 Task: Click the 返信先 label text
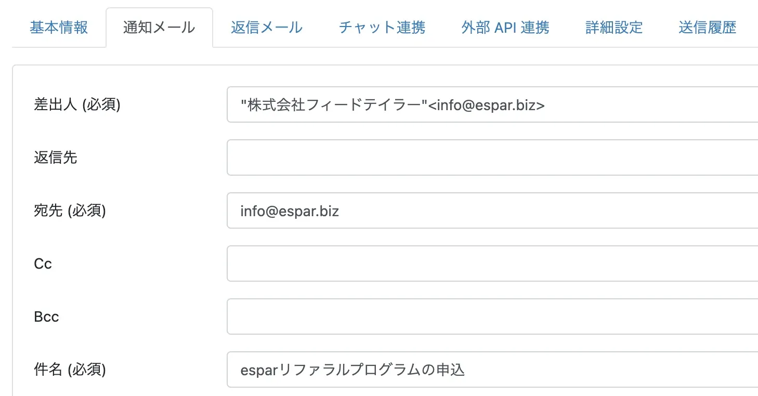pyautogui.click(x=56, y=158)
